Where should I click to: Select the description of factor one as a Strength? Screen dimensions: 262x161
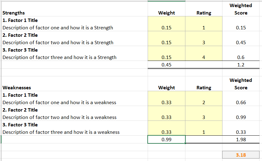pos(58,28)
